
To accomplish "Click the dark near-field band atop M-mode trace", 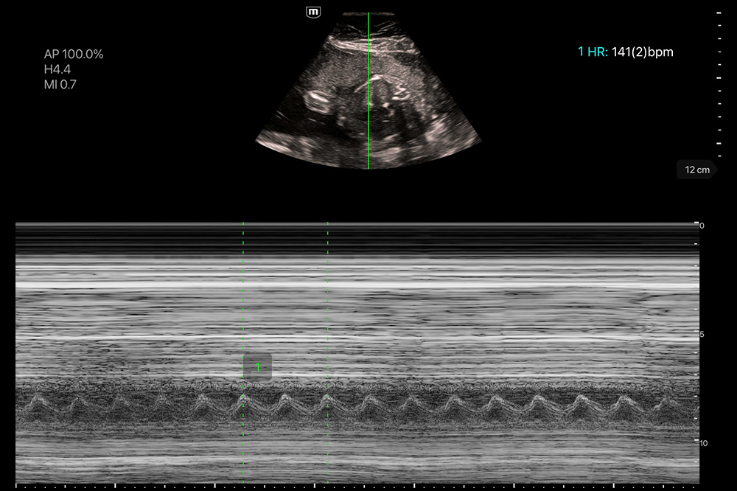I will tap(354, 241).
